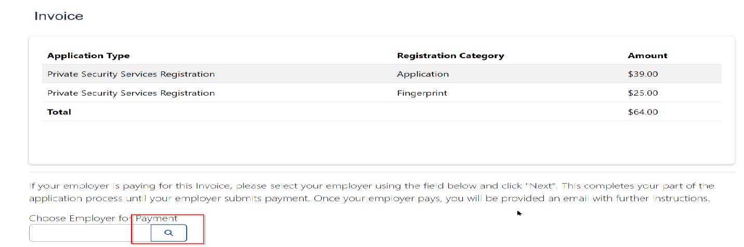This screenshot has width=744, height=247.
Task: Click the Fingerprint registration category cell
Action: click(422, 93)
